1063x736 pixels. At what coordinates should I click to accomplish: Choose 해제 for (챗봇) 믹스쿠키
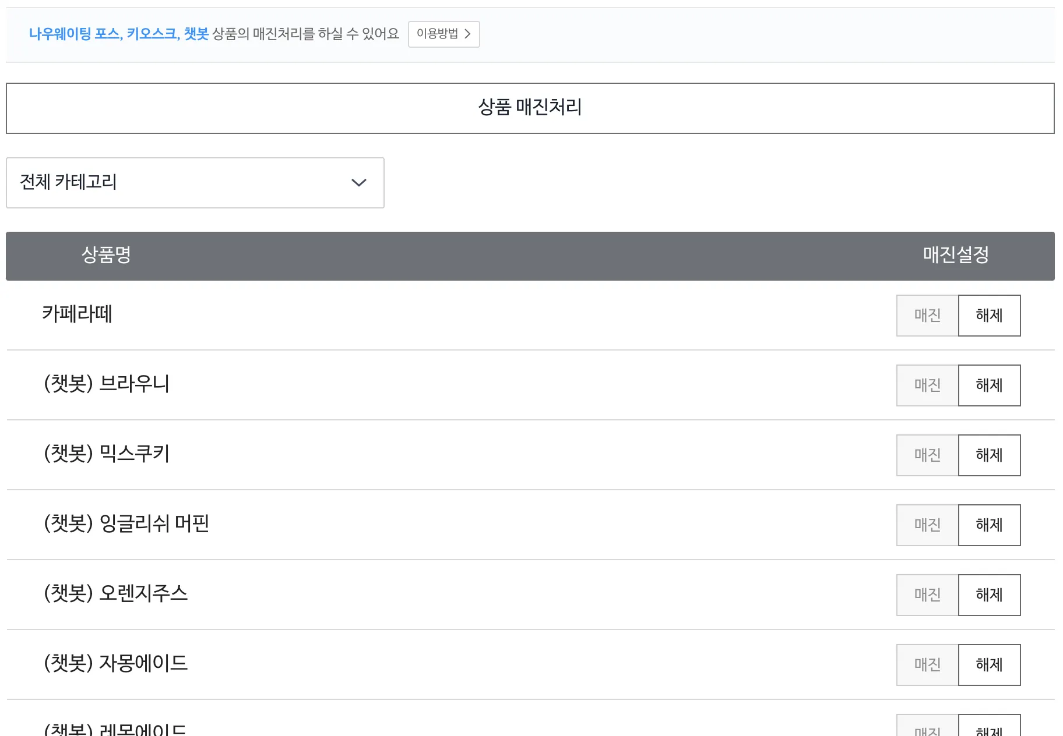point(990,455)
